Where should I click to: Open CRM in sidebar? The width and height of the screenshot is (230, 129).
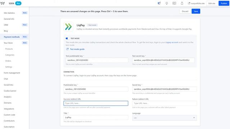pyautogui.click(x=6, y=25)
